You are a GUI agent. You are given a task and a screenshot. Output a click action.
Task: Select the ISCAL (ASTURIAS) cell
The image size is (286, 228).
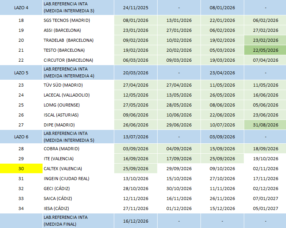click(78, 115)
